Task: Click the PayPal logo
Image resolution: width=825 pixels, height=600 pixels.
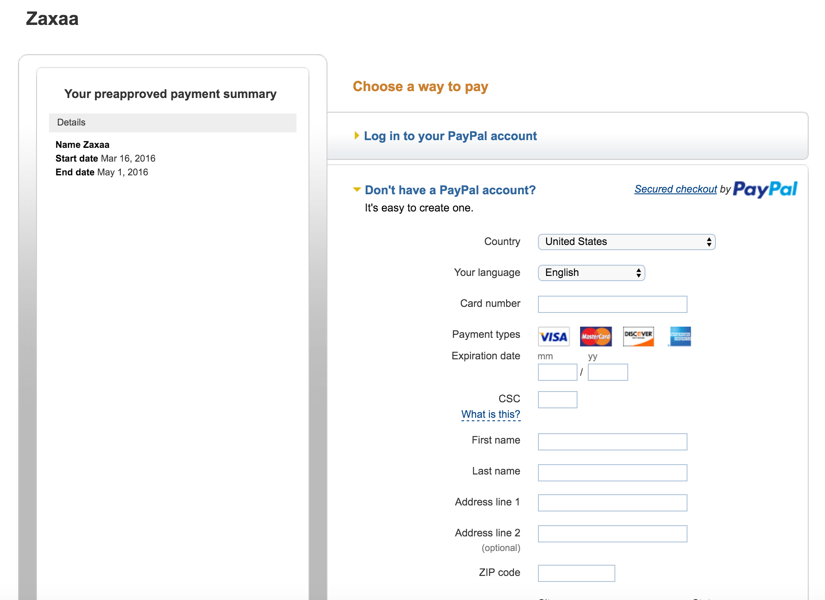Action: [x=765, y=189]
